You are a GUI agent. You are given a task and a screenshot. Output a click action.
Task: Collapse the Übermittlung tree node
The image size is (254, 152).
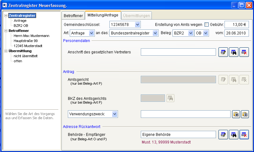(x=6, y=51)
